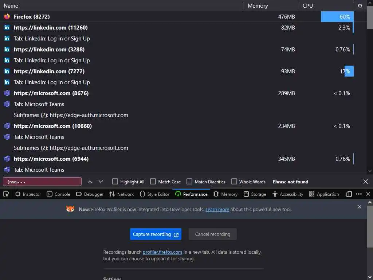Click LinkedIn icon beside linkedin.com (3288)
373x280 pixels.
tap(7, 49)
